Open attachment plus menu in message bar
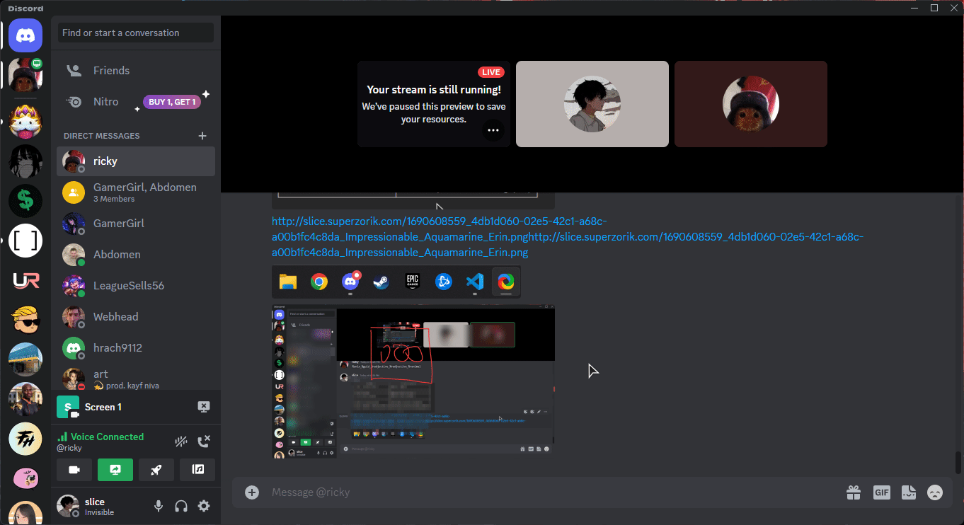Viewport: 964px width, 525px height. point(252,492)
